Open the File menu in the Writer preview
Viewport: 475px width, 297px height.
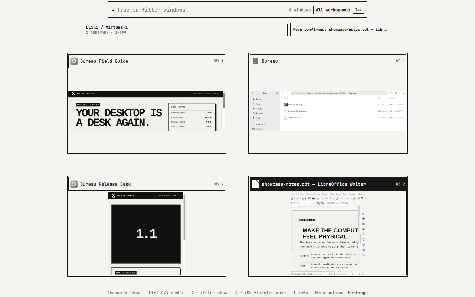pos(292,194)
